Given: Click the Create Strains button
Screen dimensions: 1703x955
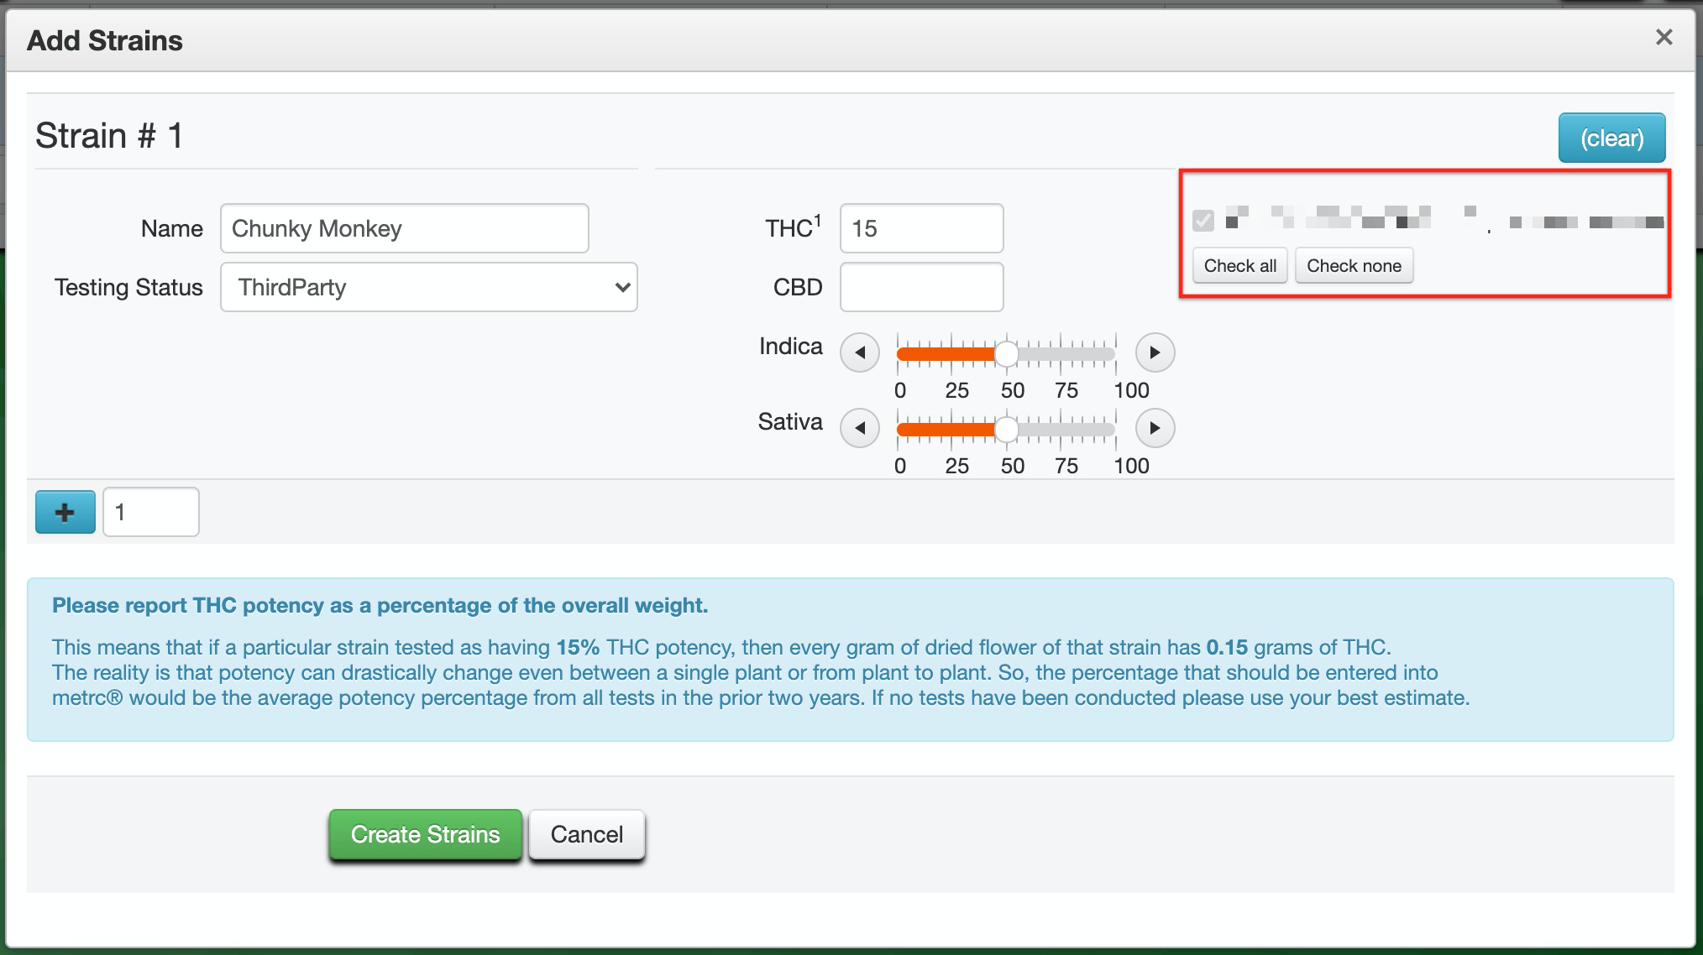Looking at the screenshot, I should [425, 834].
